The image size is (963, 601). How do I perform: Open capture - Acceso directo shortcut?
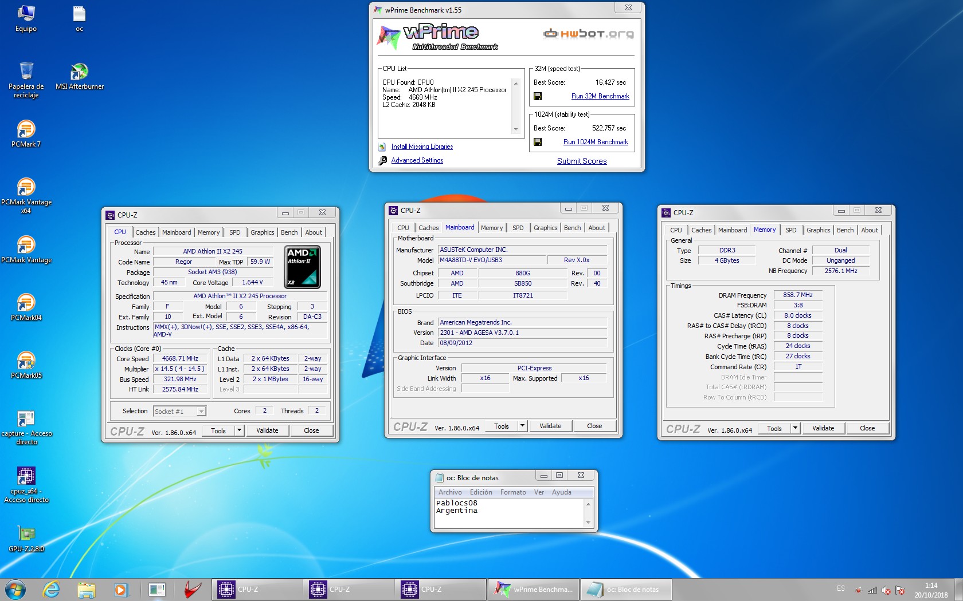[26, 428]
